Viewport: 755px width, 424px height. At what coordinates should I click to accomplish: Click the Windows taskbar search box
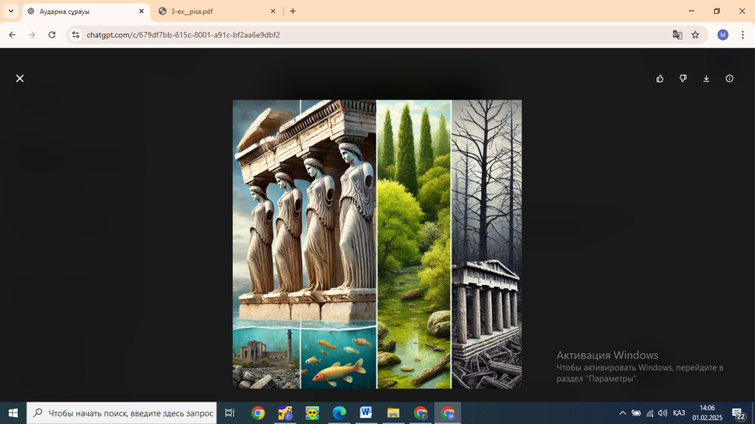click(122, 413)
